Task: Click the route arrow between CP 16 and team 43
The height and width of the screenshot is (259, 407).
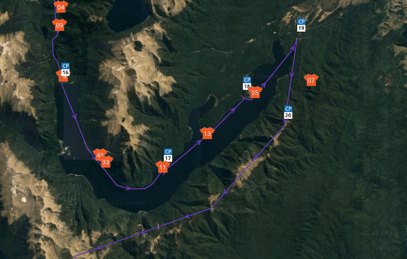Action: click(75, 117)
